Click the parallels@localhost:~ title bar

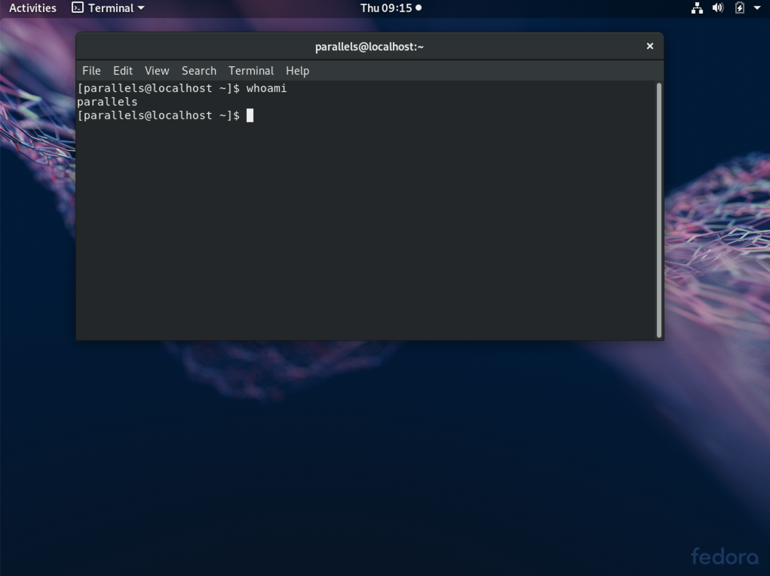tap(370, 46)
